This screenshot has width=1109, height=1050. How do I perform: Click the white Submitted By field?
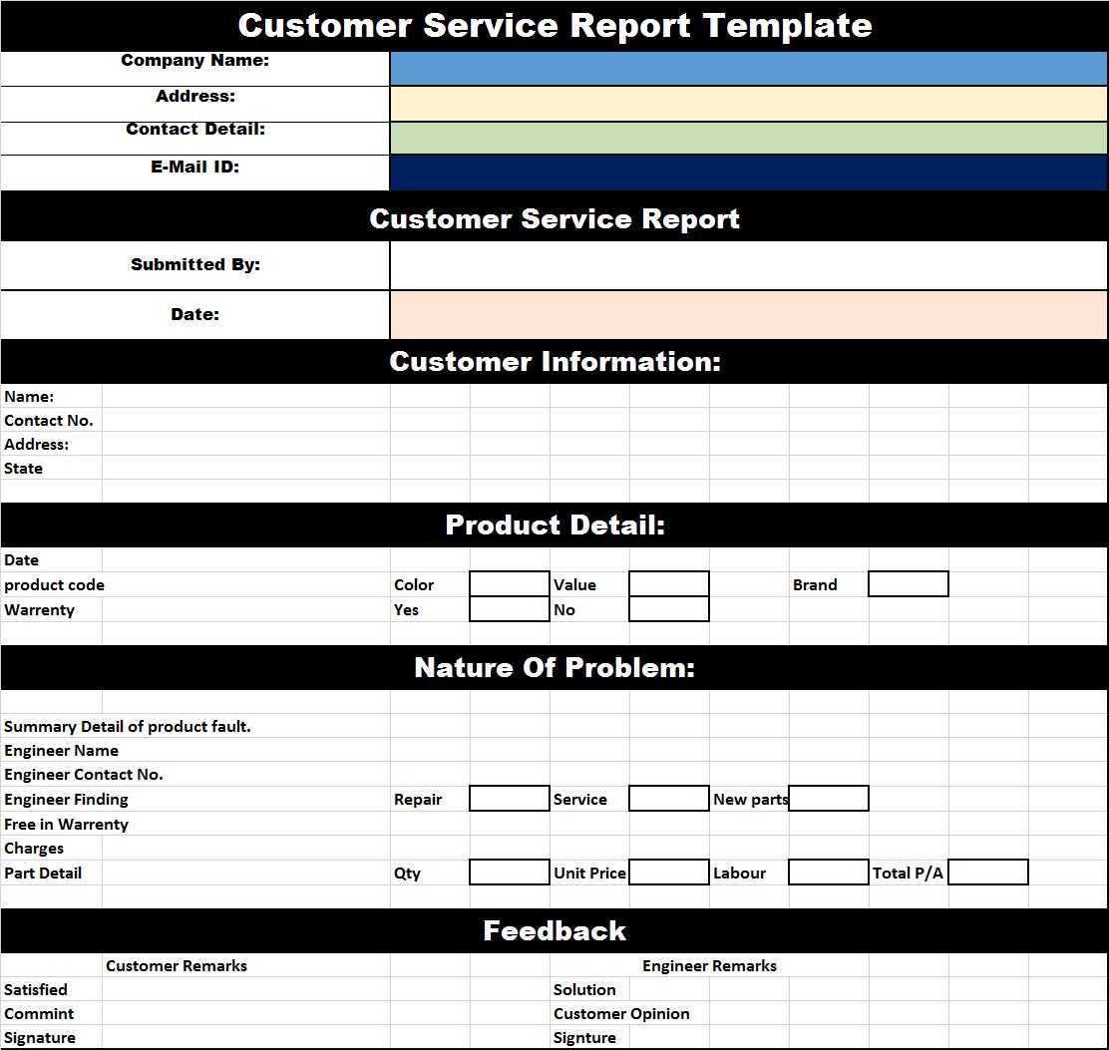(x=748, y=265)
